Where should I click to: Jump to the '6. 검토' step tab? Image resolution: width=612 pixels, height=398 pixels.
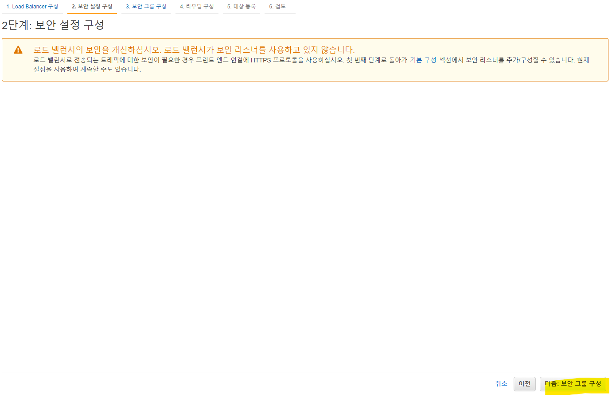(x=277, y=7)
